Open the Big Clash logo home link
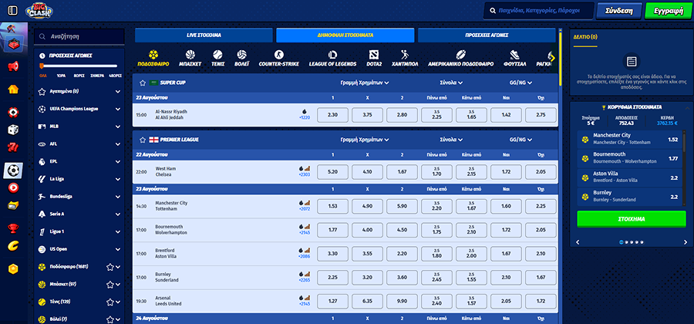This screenshot has height=324, width=694. pos(40,10)
